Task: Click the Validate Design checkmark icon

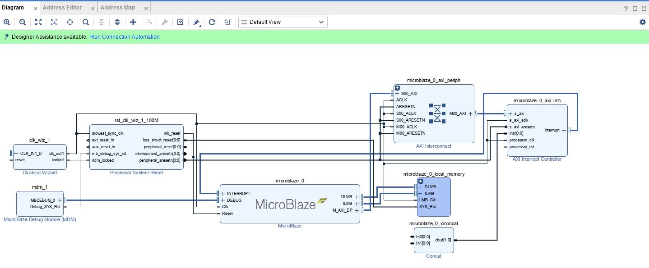Action: pyautogui.click(x=181, y=22)
